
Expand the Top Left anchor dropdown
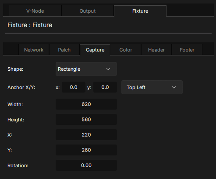pyautogui.click(x=152, y=87)
